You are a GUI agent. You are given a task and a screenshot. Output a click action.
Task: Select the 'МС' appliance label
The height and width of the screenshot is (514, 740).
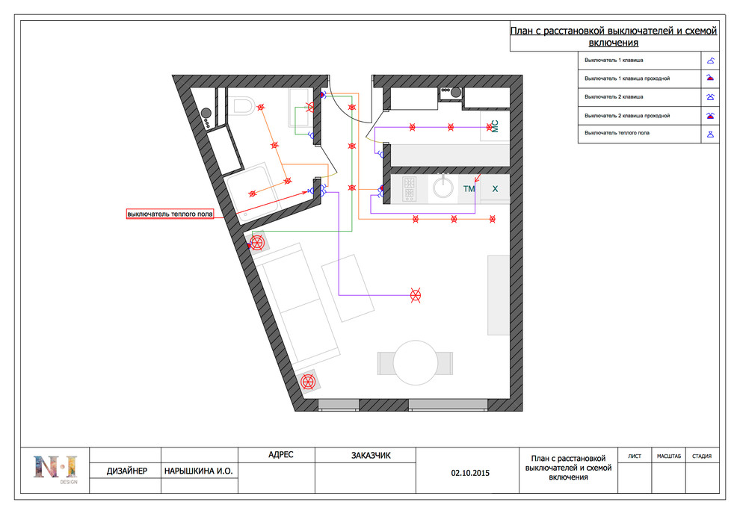494,126
